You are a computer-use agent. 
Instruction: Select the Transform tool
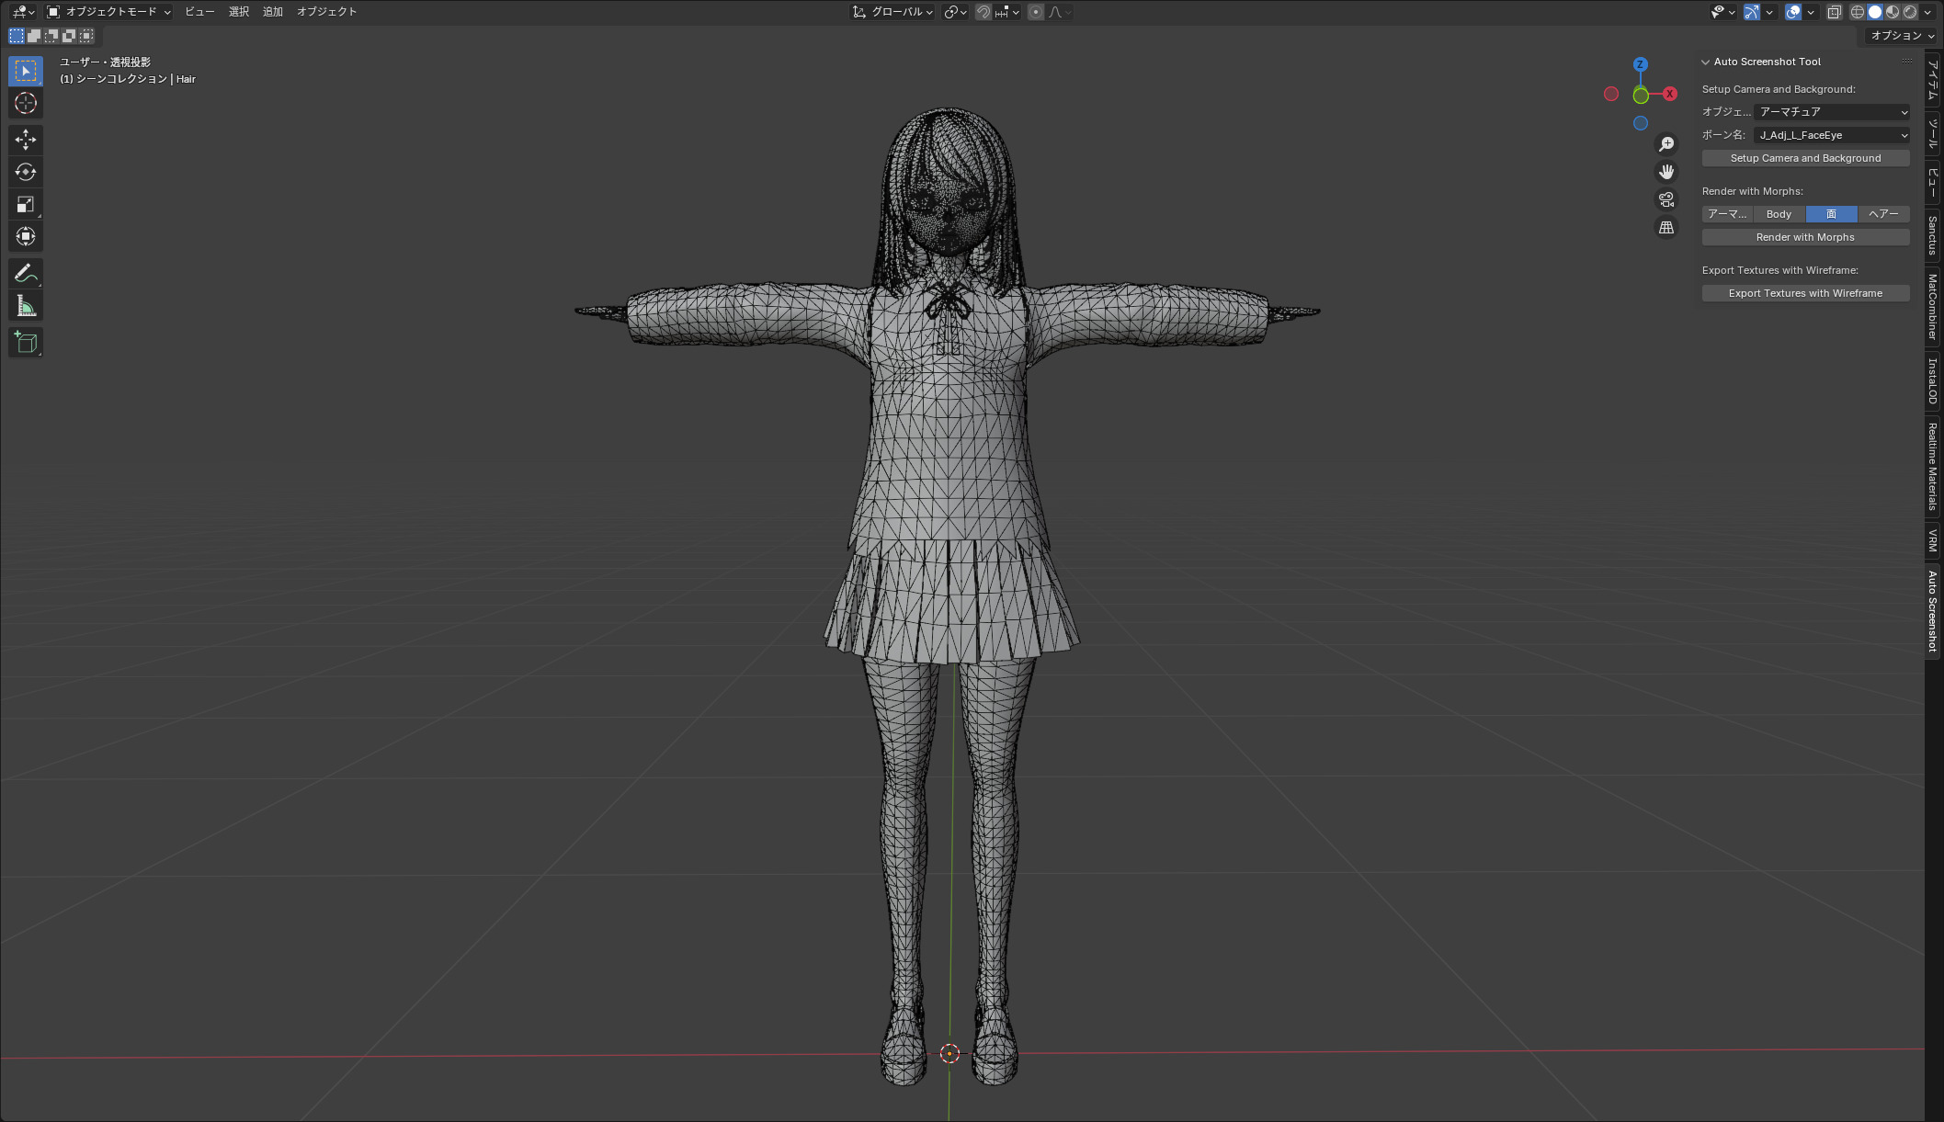point(26,236)
